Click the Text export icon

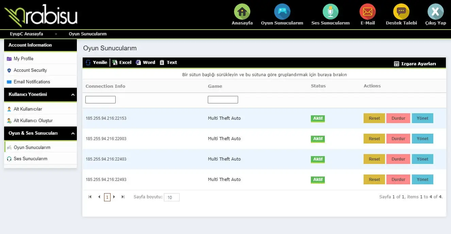coord(162,63)
